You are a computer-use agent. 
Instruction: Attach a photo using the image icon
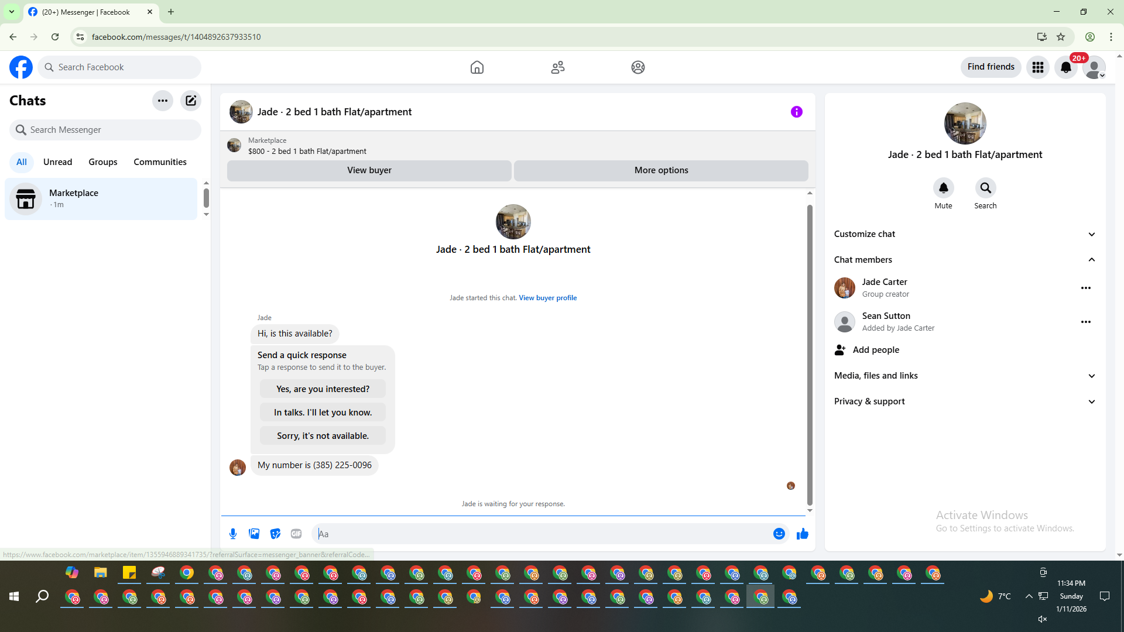(254, 534)
